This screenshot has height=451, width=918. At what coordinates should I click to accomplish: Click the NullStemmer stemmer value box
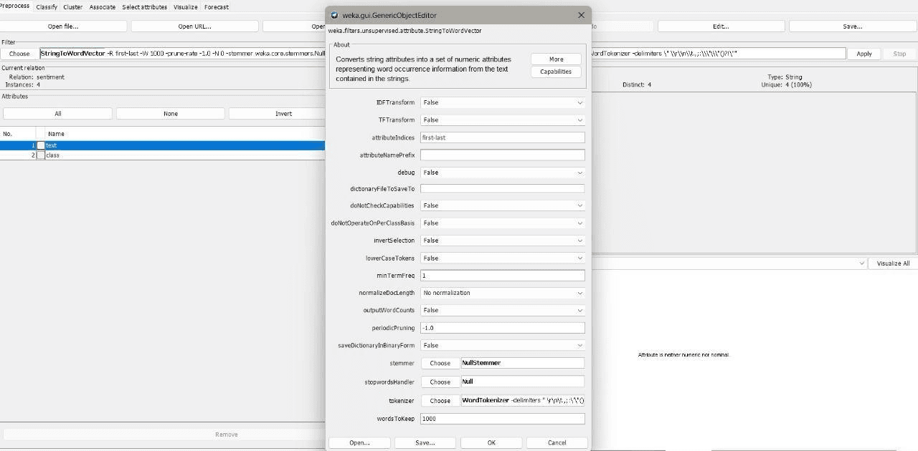pyautogui.click(x=523, y=363)
